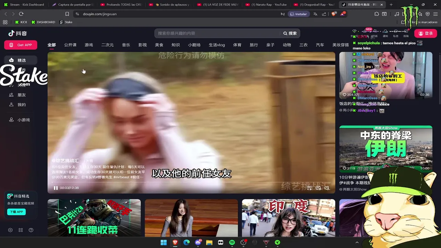
Task: Select the 小剧场 category tab
Action: (x=194, y=45)
